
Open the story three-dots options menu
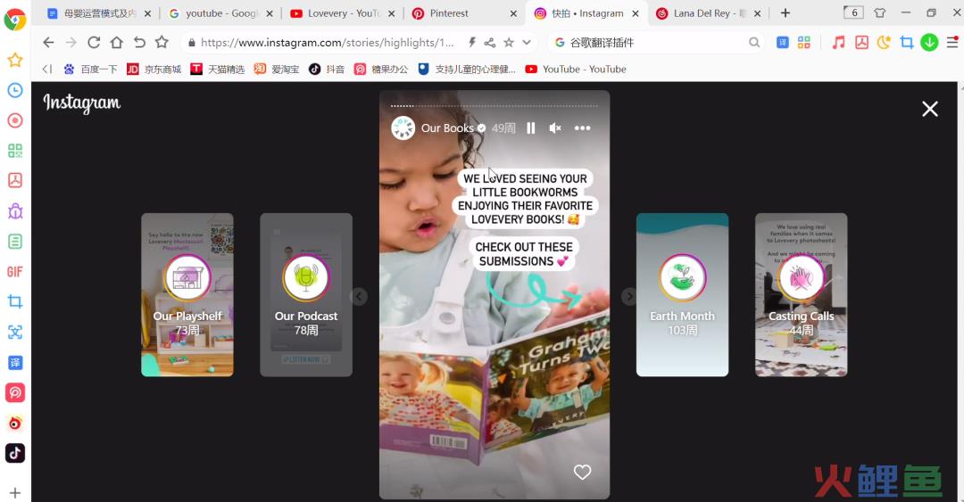(x=582, y=128)
